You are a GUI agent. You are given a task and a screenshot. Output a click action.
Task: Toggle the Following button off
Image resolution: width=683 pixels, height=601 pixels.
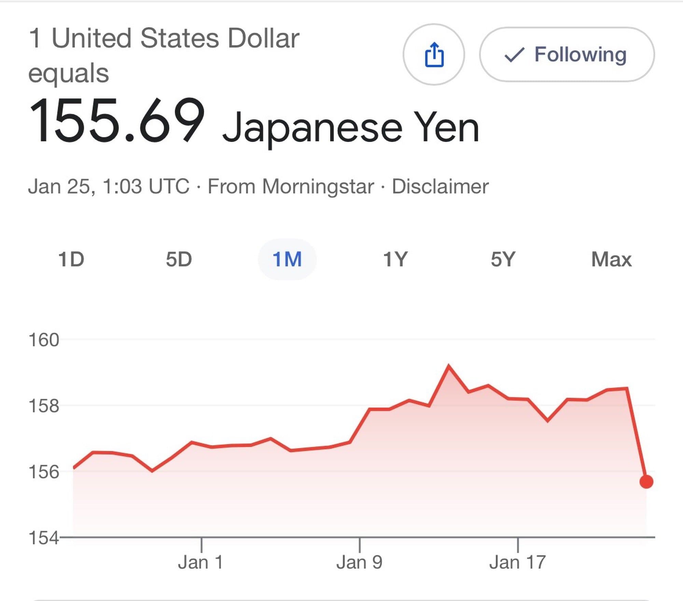[x=567, y=54]
